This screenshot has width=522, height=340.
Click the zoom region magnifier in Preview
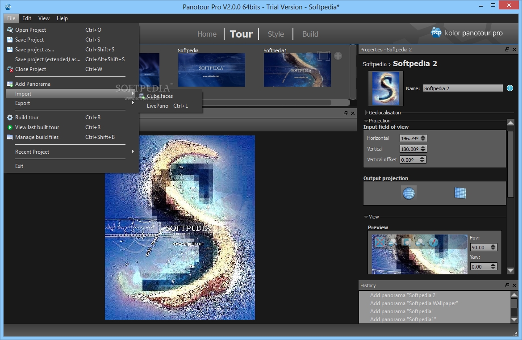pyautogui.click(x=406, y=242)
